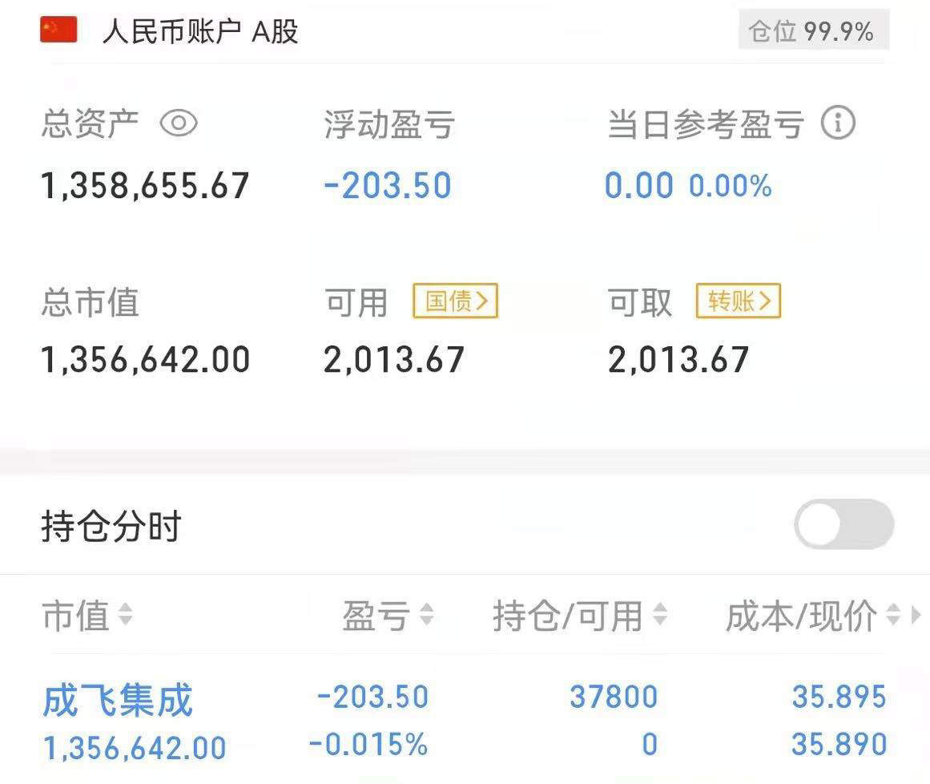Open 国债 button next to 可用

455,301
